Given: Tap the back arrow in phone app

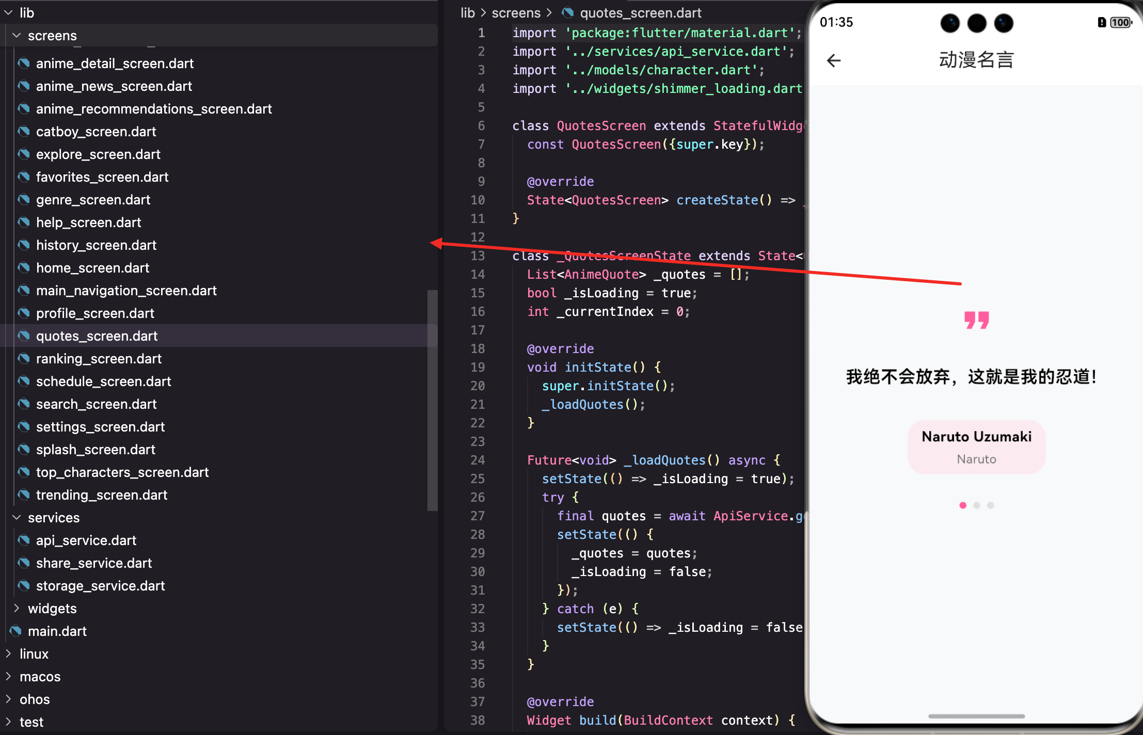Looking at the screenshot, I should [834, 61].
